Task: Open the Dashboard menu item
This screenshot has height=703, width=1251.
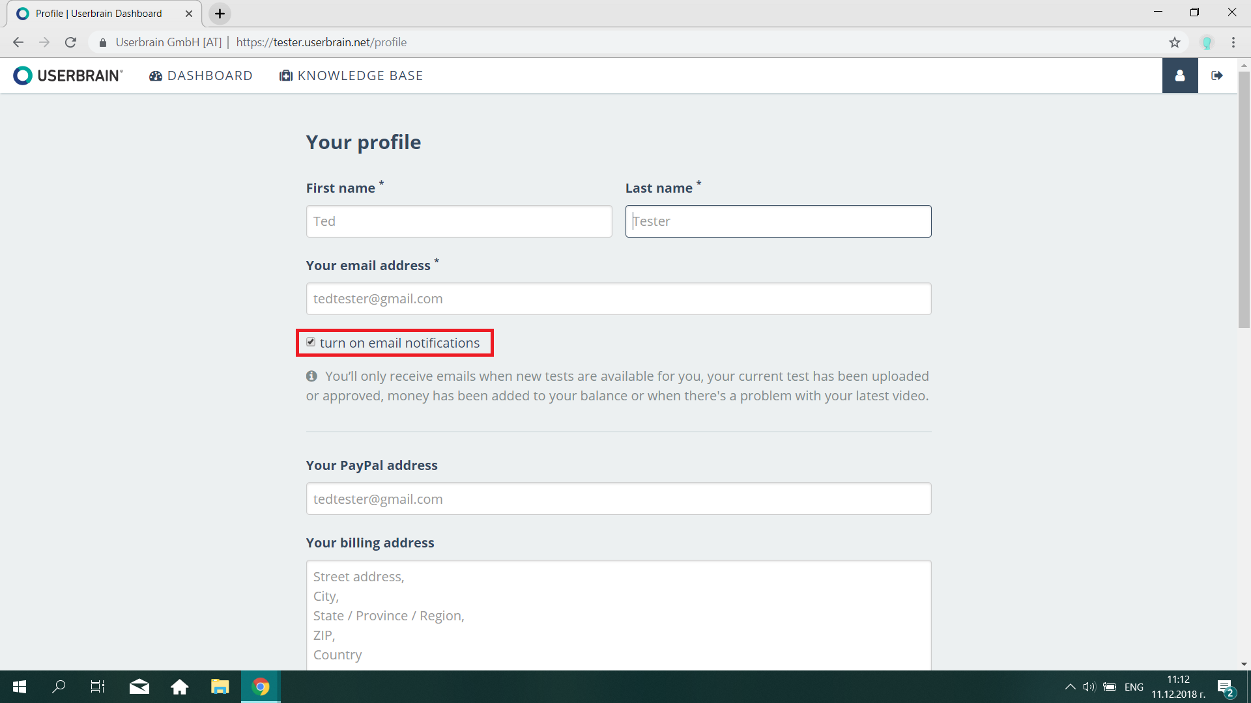Action: pyautogui.click(x=201, y=76)
